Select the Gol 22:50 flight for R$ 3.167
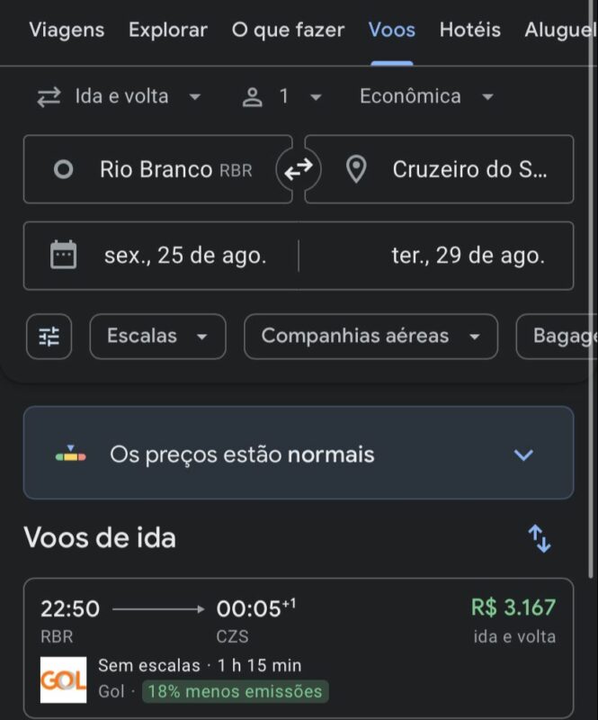This screenshot has width=598, height=720. pos(299,648)
